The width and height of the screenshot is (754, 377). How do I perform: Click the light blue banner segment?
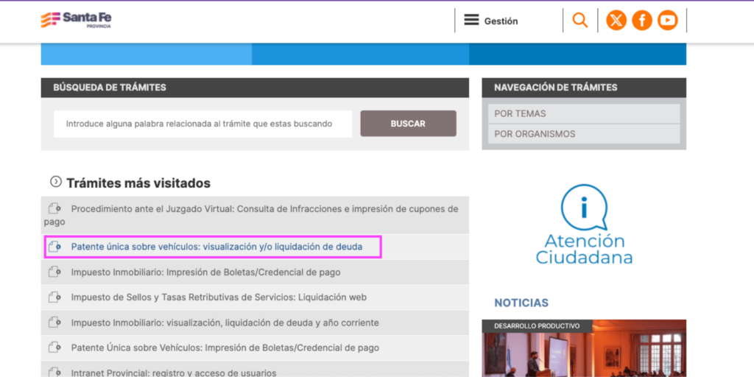click(147, 54)
